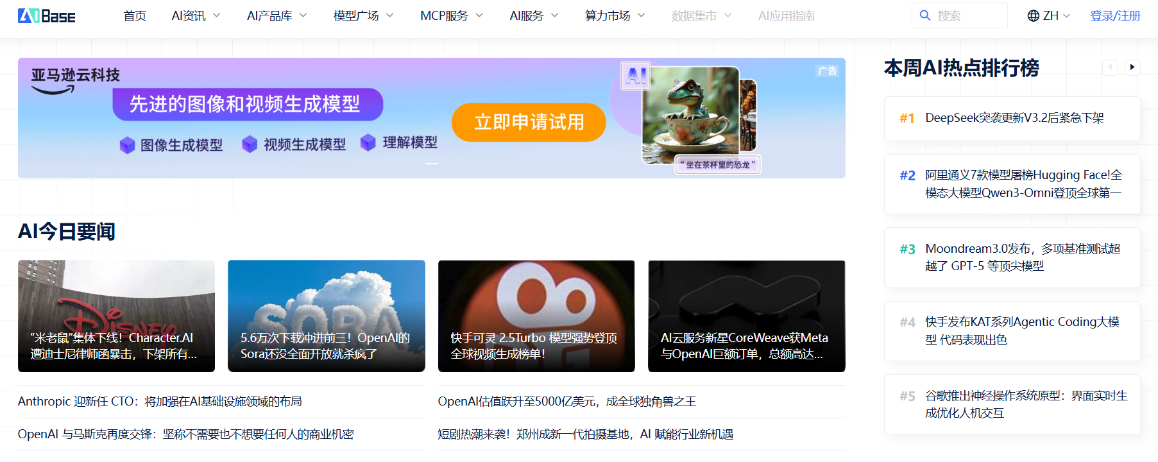This screenshot has height=462, width=1158.
Task: Click the 理解模型 cube icon
Action: 368,142
